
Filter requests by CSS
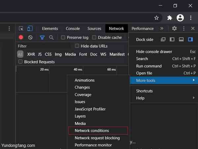48,54
